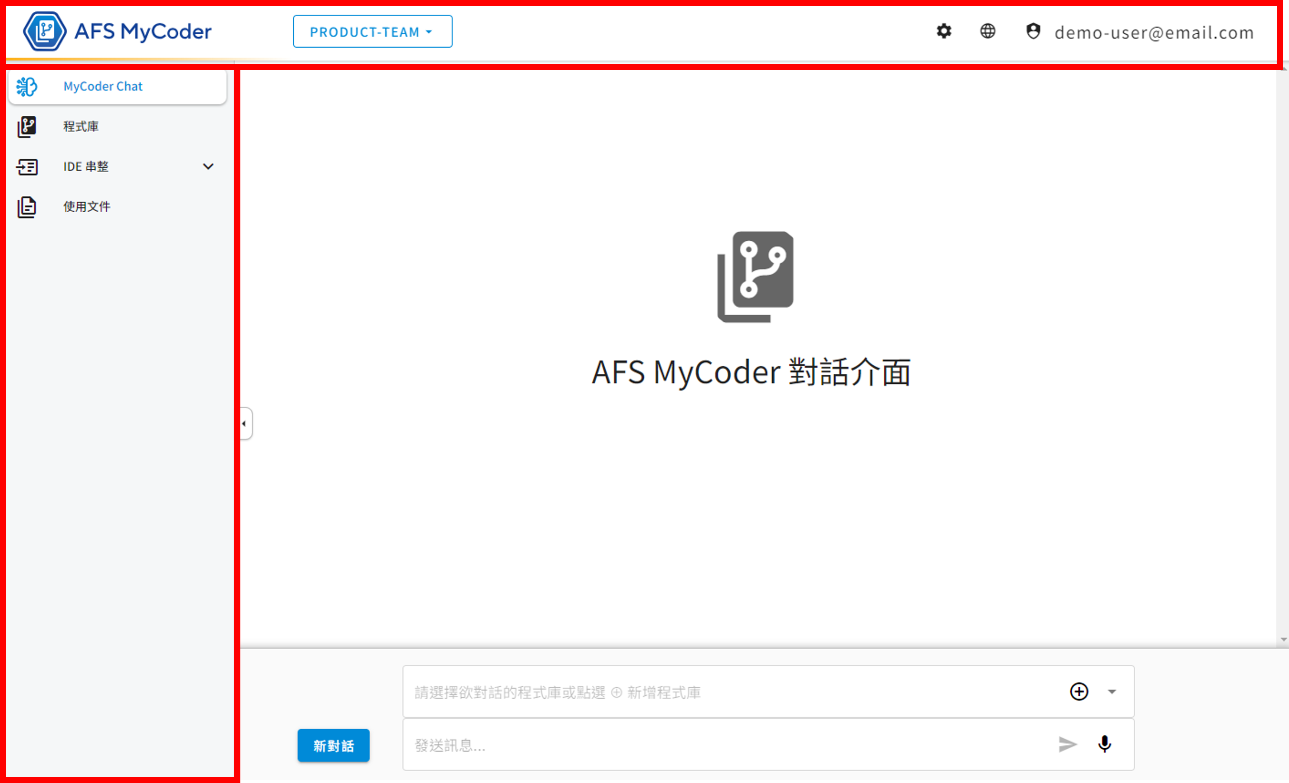
Task: Click the 程式庫 repository icon in sidebar
Action: pos(26,127)
